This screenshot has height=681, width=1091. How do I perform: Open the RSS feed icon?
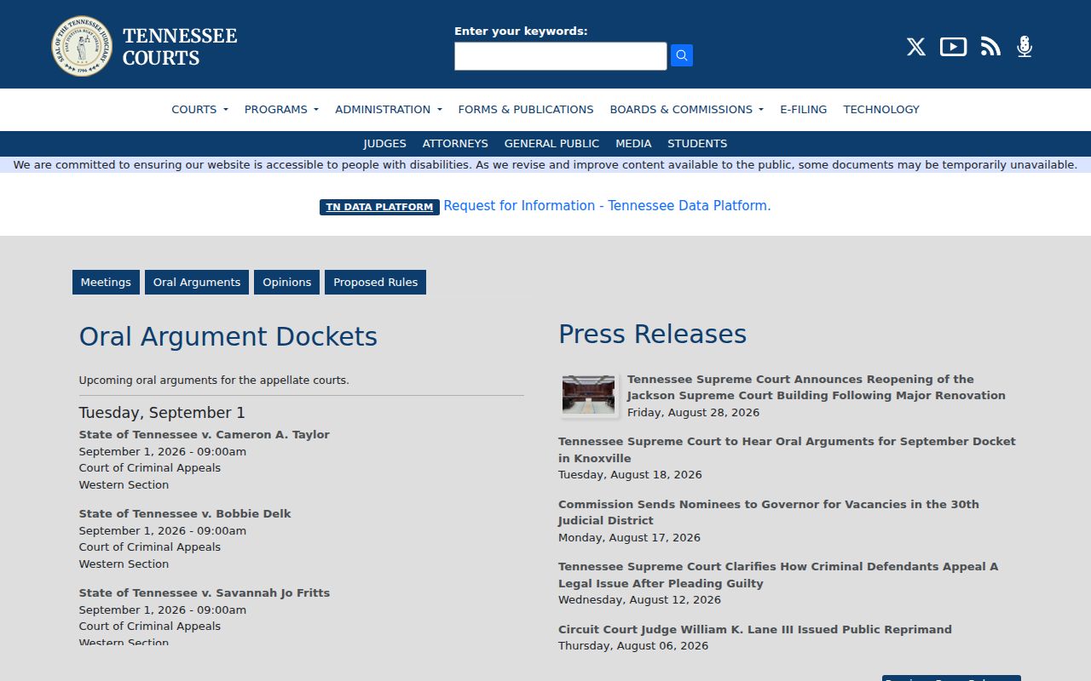point(990,47)
